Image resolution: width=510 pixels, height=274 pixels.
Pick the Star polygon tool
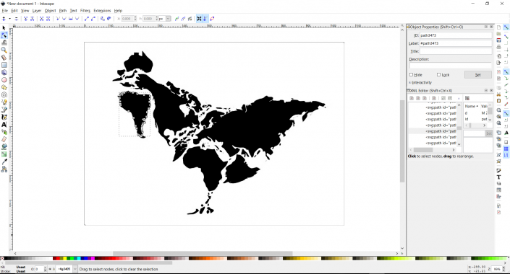[x=4, y=87]
